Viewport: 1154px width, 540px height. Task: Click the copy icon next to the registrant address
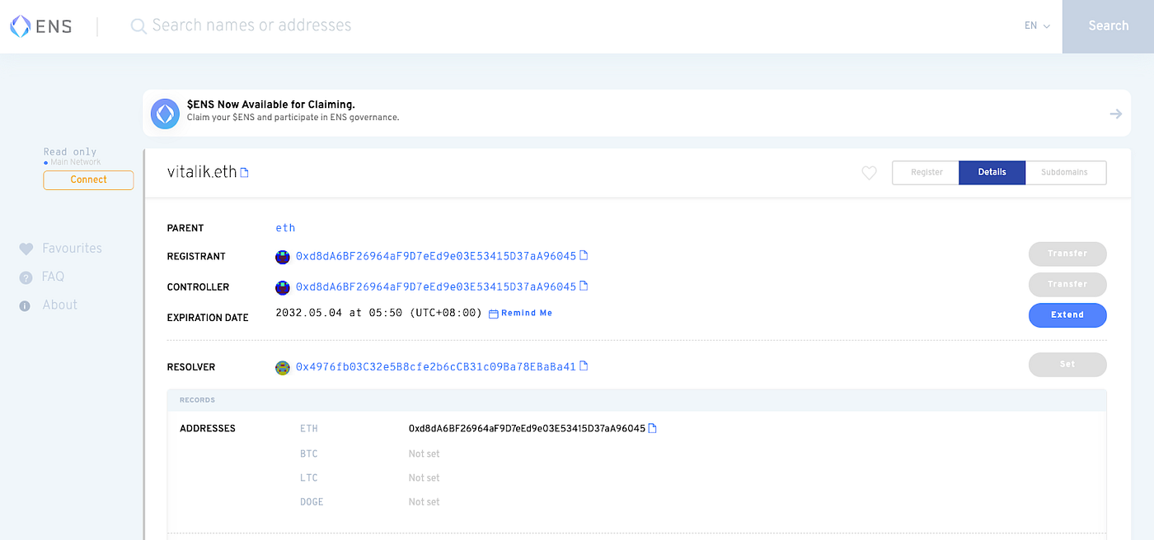coord(585,255)
